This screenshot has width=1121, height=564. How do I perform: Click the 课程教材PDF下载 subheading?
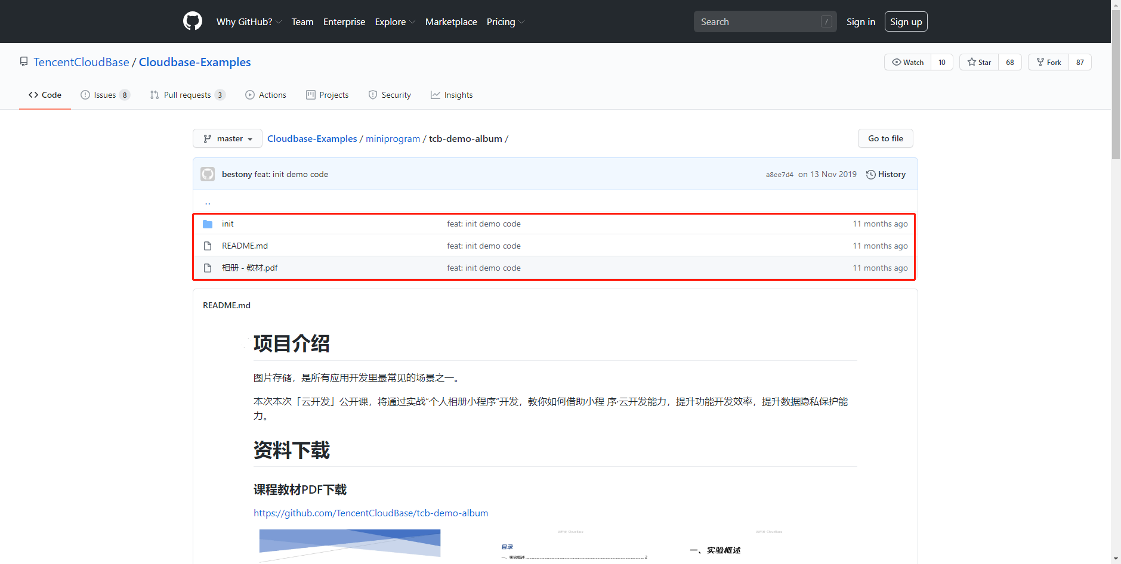[300, 489]
